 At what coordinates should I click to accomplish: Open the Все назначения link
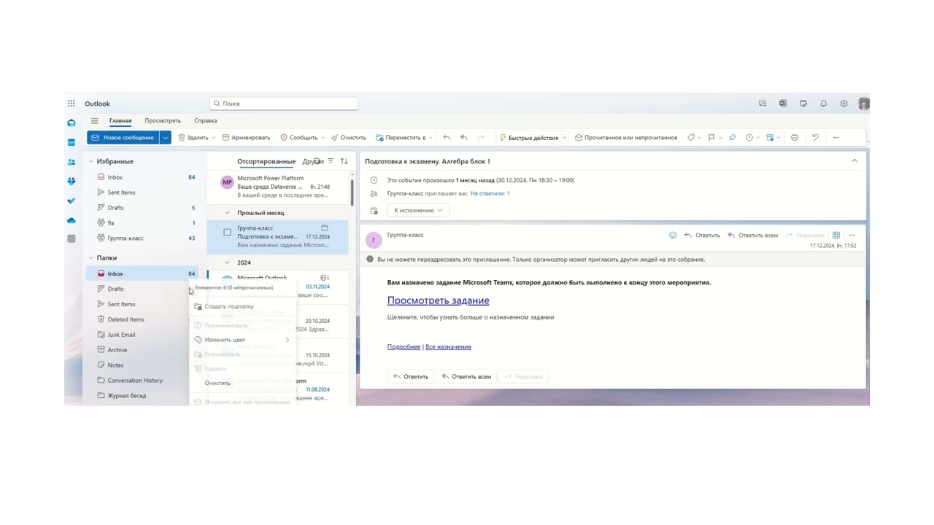[448, 347]
